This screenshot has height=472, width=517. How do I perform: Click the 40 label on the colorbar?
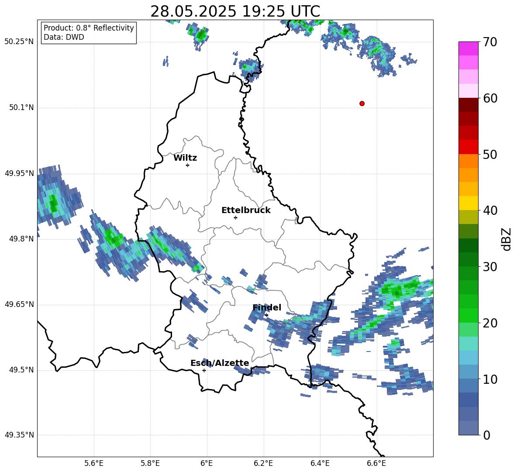490,210
